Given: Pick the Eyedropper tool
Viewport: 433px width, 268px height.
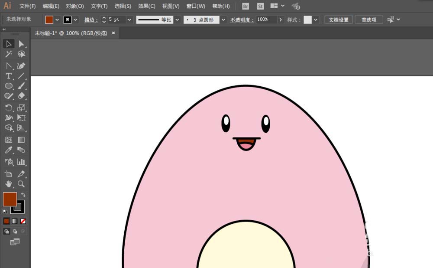Looking at the screenshot, I should click(x=9, y=150).
